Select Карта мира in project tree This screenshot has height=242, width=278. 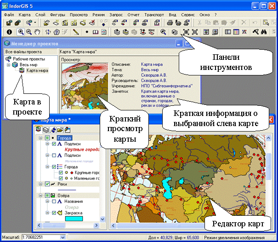point(37,71)
